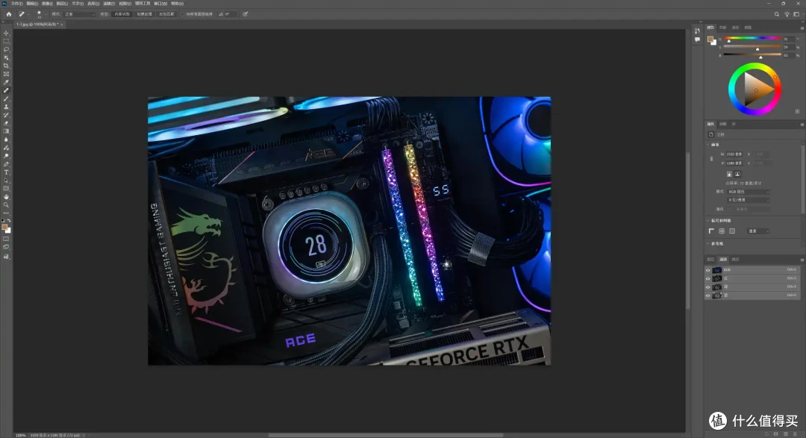Toggle visibility of the Red (红) channel
The width and height of the screenshot is (806, 438).
pos(707,278)
